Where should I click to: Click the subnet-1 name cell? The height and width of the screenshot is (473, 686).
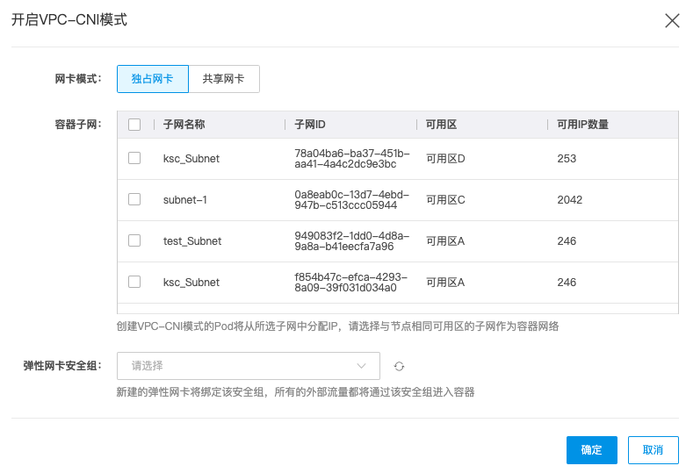click(185, 200)
